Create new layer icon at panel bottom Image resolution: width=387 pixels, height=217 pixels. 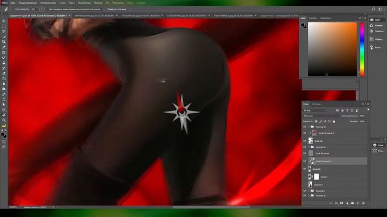click(358, 203)
